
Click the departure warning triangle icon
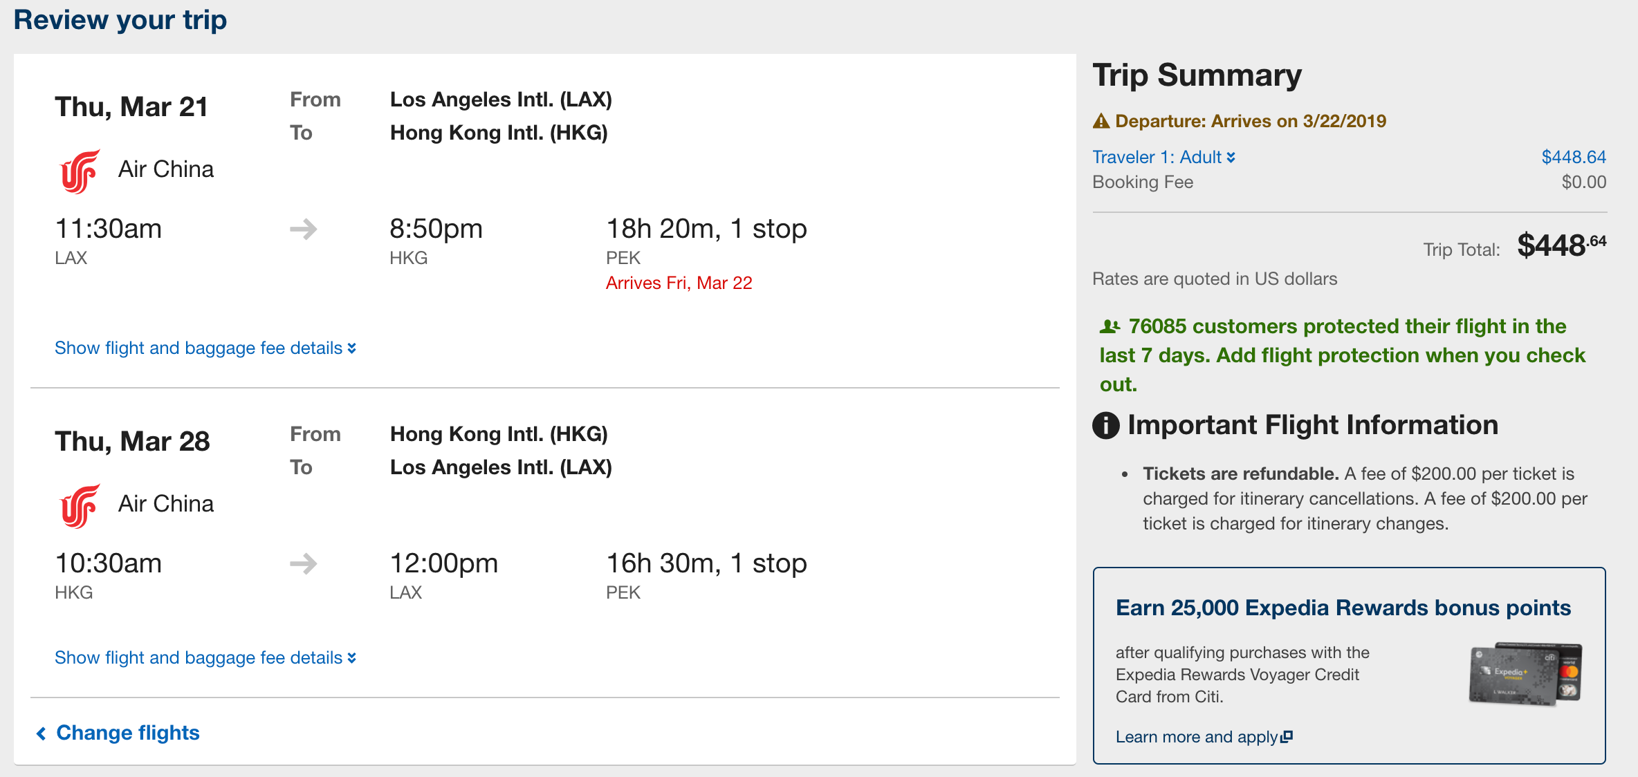[1101, 122]
